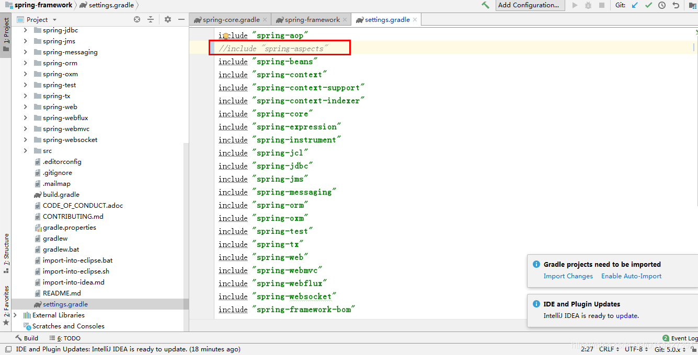The image size is (698, 355).
Task: Close the settings.gradle tab
Action: click(x=415, y=19)
